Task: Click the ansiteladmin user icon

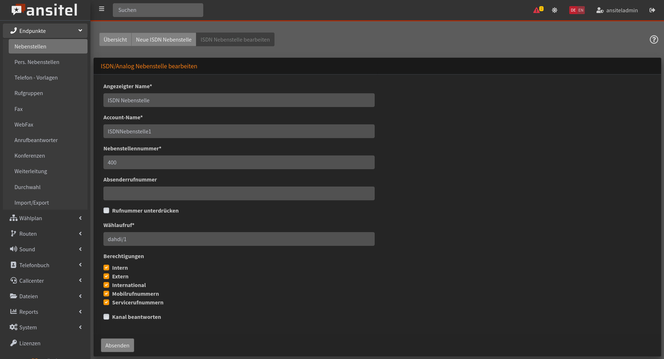Action: 600,10
